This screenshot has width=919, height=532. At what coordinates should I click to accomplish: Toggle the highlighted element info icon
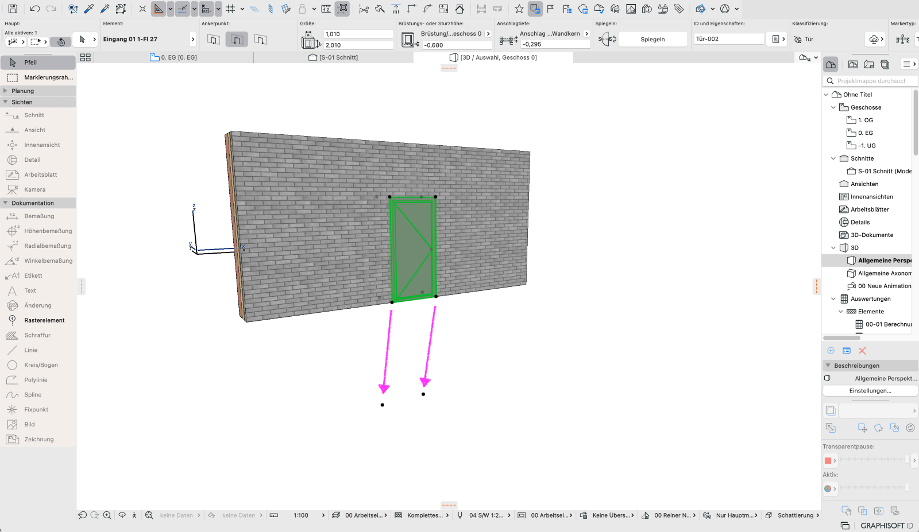535,9
